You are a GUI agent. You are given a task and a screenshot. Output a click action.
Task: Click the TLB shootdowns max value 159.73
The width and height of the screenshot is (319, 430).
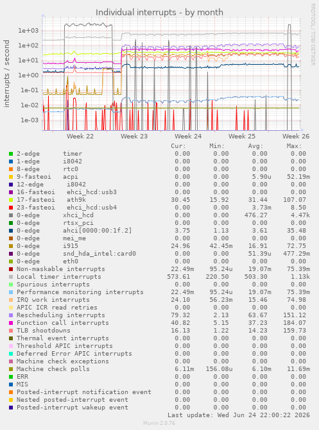click(x=295, y=331)
